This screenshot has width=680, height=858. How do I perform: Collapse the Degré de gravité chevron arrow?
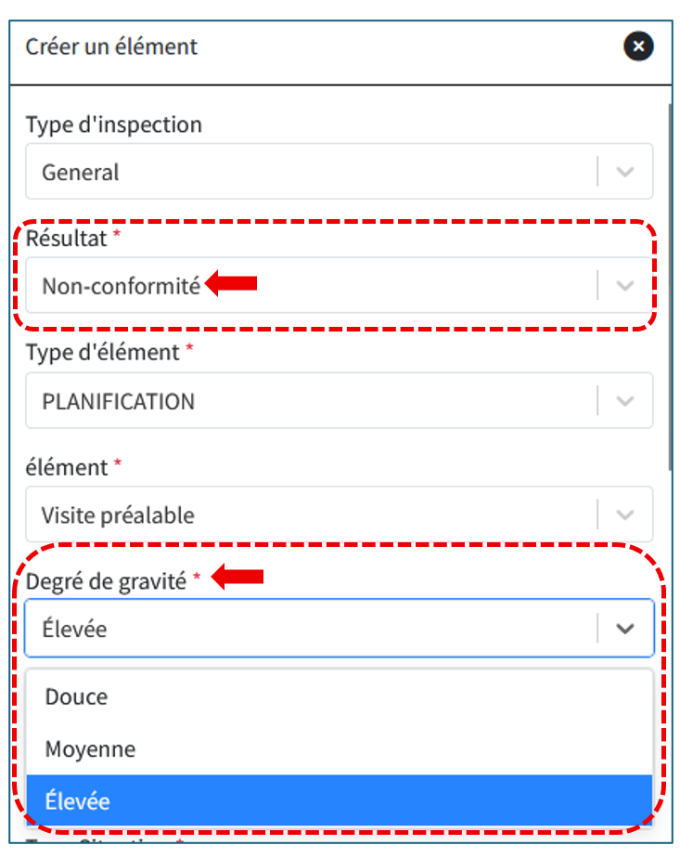pos(625,629)
